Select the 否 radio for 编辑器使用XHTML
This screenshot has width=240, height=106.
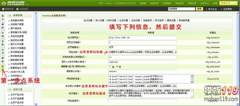click(x=117, y=67)
